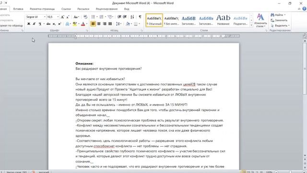
Task: Click the Bullets list icon
Action: (93, 17)
